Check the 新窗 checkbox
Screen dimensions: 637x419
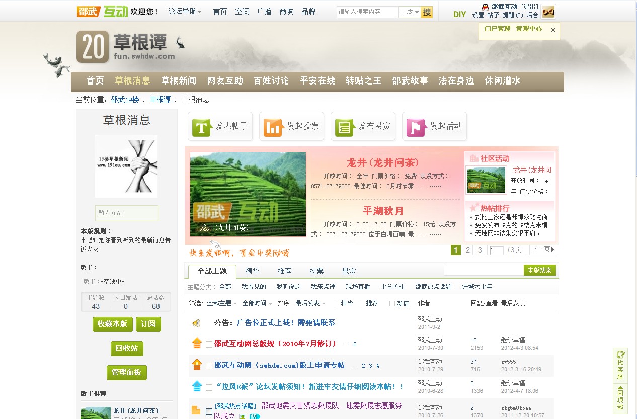(x=392, y=304)
